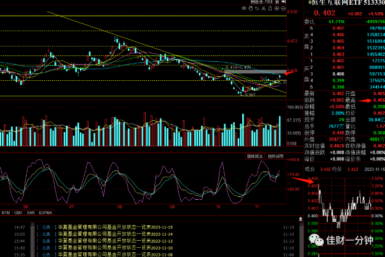
Task: Click the 外盘 3597万 value
Action: coord(336,139)
